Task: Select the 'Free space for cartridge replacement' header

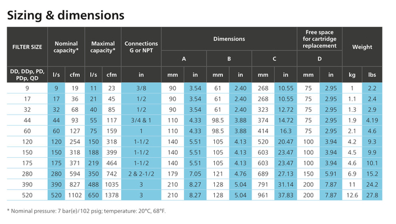Action: click(x=320, y=39)
